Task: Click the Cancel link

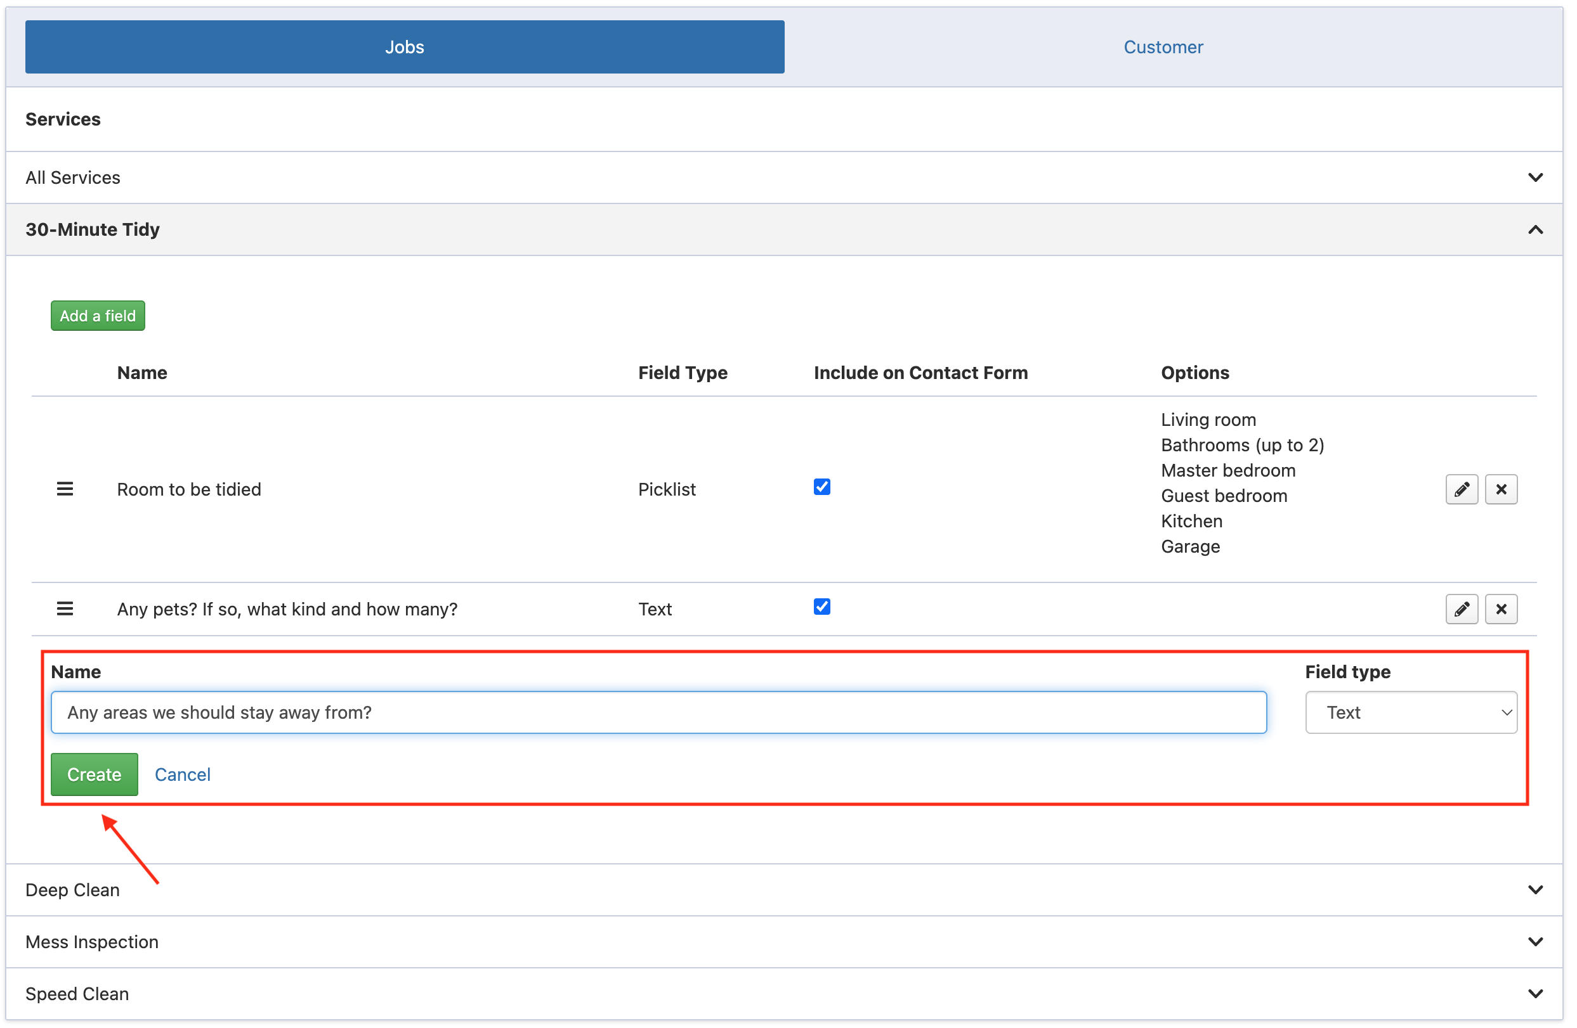Action: click(x=183, y=776)
